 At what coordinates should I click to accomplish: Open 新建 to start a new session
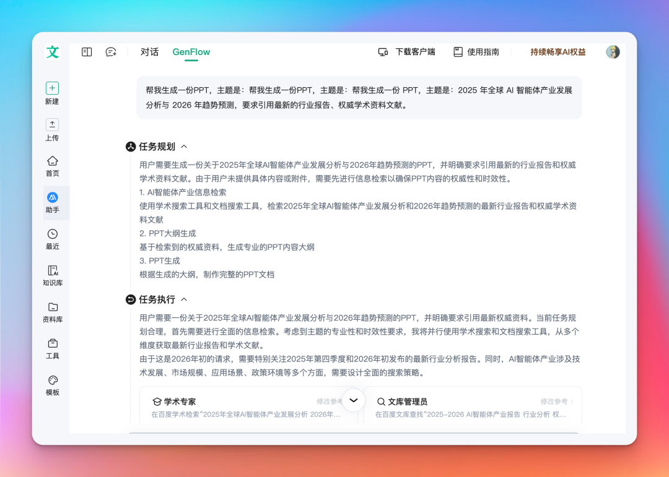52,93
